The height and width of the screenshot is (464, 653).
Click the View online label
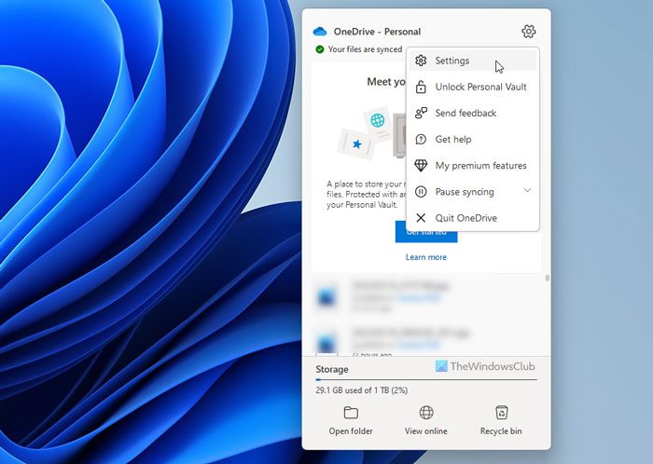[x=426, y=431]
